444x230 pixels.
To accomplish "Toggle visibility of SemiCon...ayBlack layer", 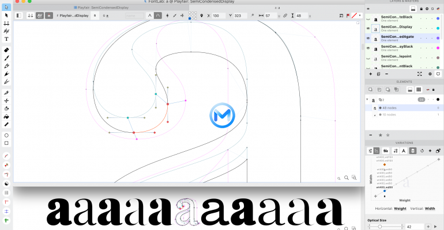I will point(368,48).
